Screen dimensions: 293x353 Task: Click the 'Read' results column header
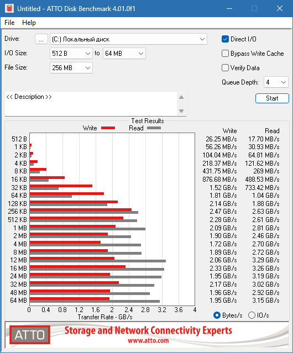272,131
